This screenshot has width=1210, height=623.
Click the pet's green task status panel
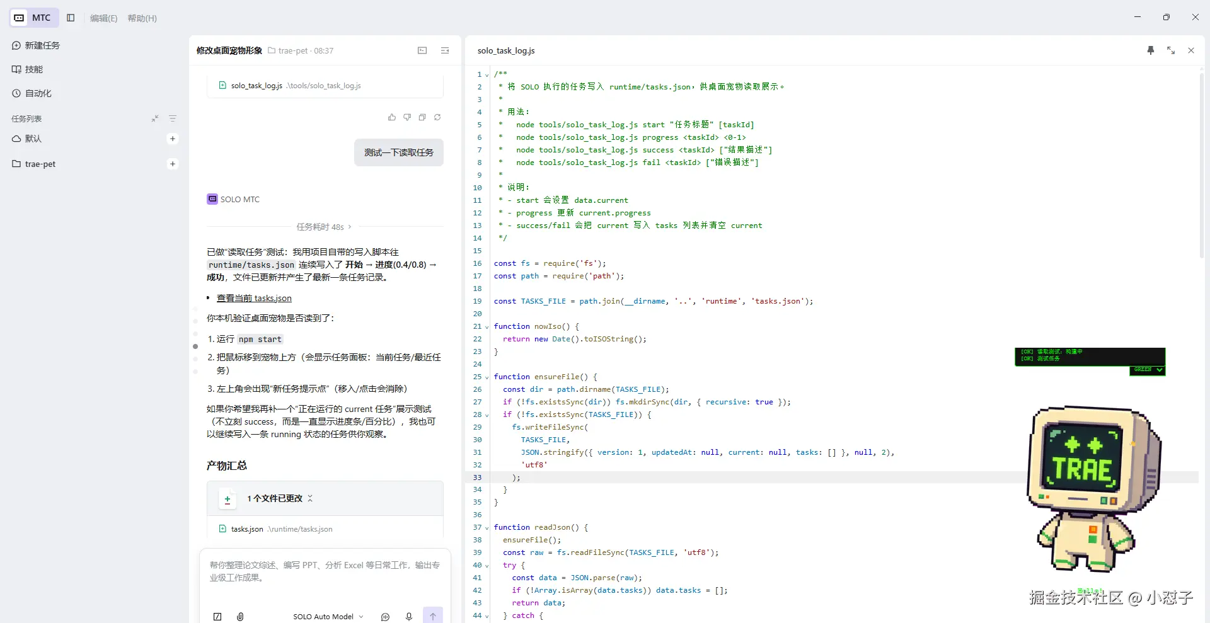(x=1090, y=357)
